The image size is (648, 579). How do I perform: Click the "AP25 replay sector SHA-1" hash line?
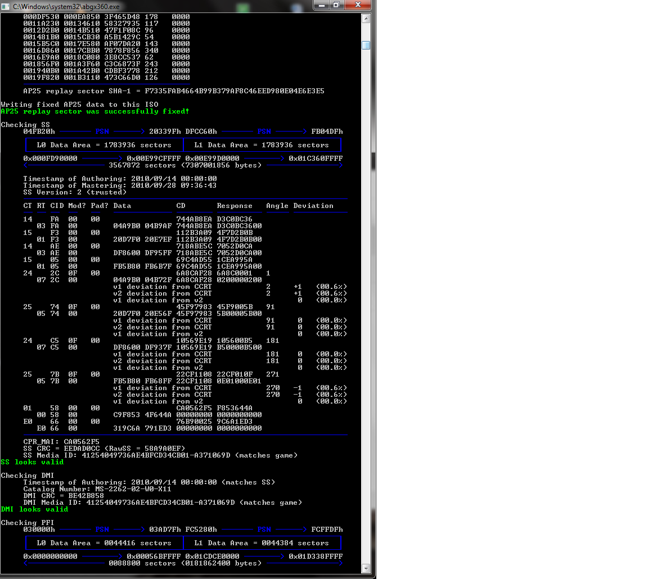pyautogui.click(x=173, y=91)
